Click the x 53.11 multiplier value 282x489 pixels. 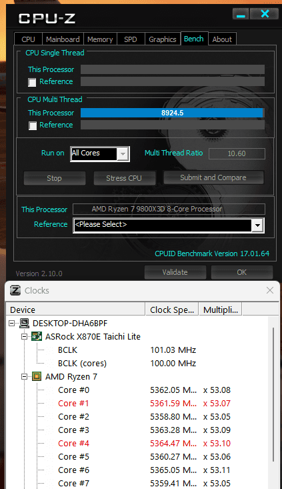(x=217, y=470)
